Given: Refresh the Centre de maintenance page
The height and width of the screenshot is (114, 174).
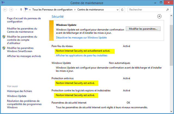Looking at the screenshot, I should tap(123, 10).
